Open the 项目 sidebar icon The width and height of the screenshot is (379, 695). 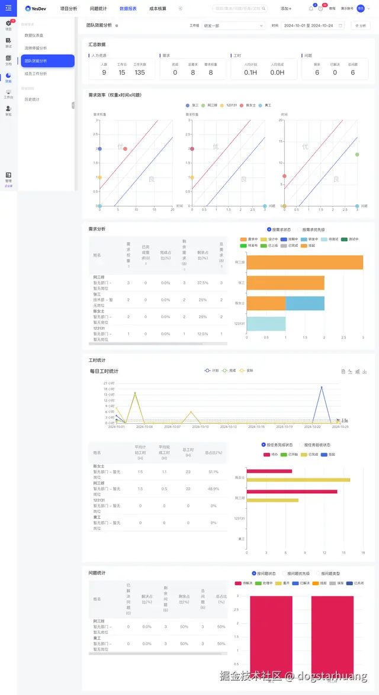click(8, 25)
